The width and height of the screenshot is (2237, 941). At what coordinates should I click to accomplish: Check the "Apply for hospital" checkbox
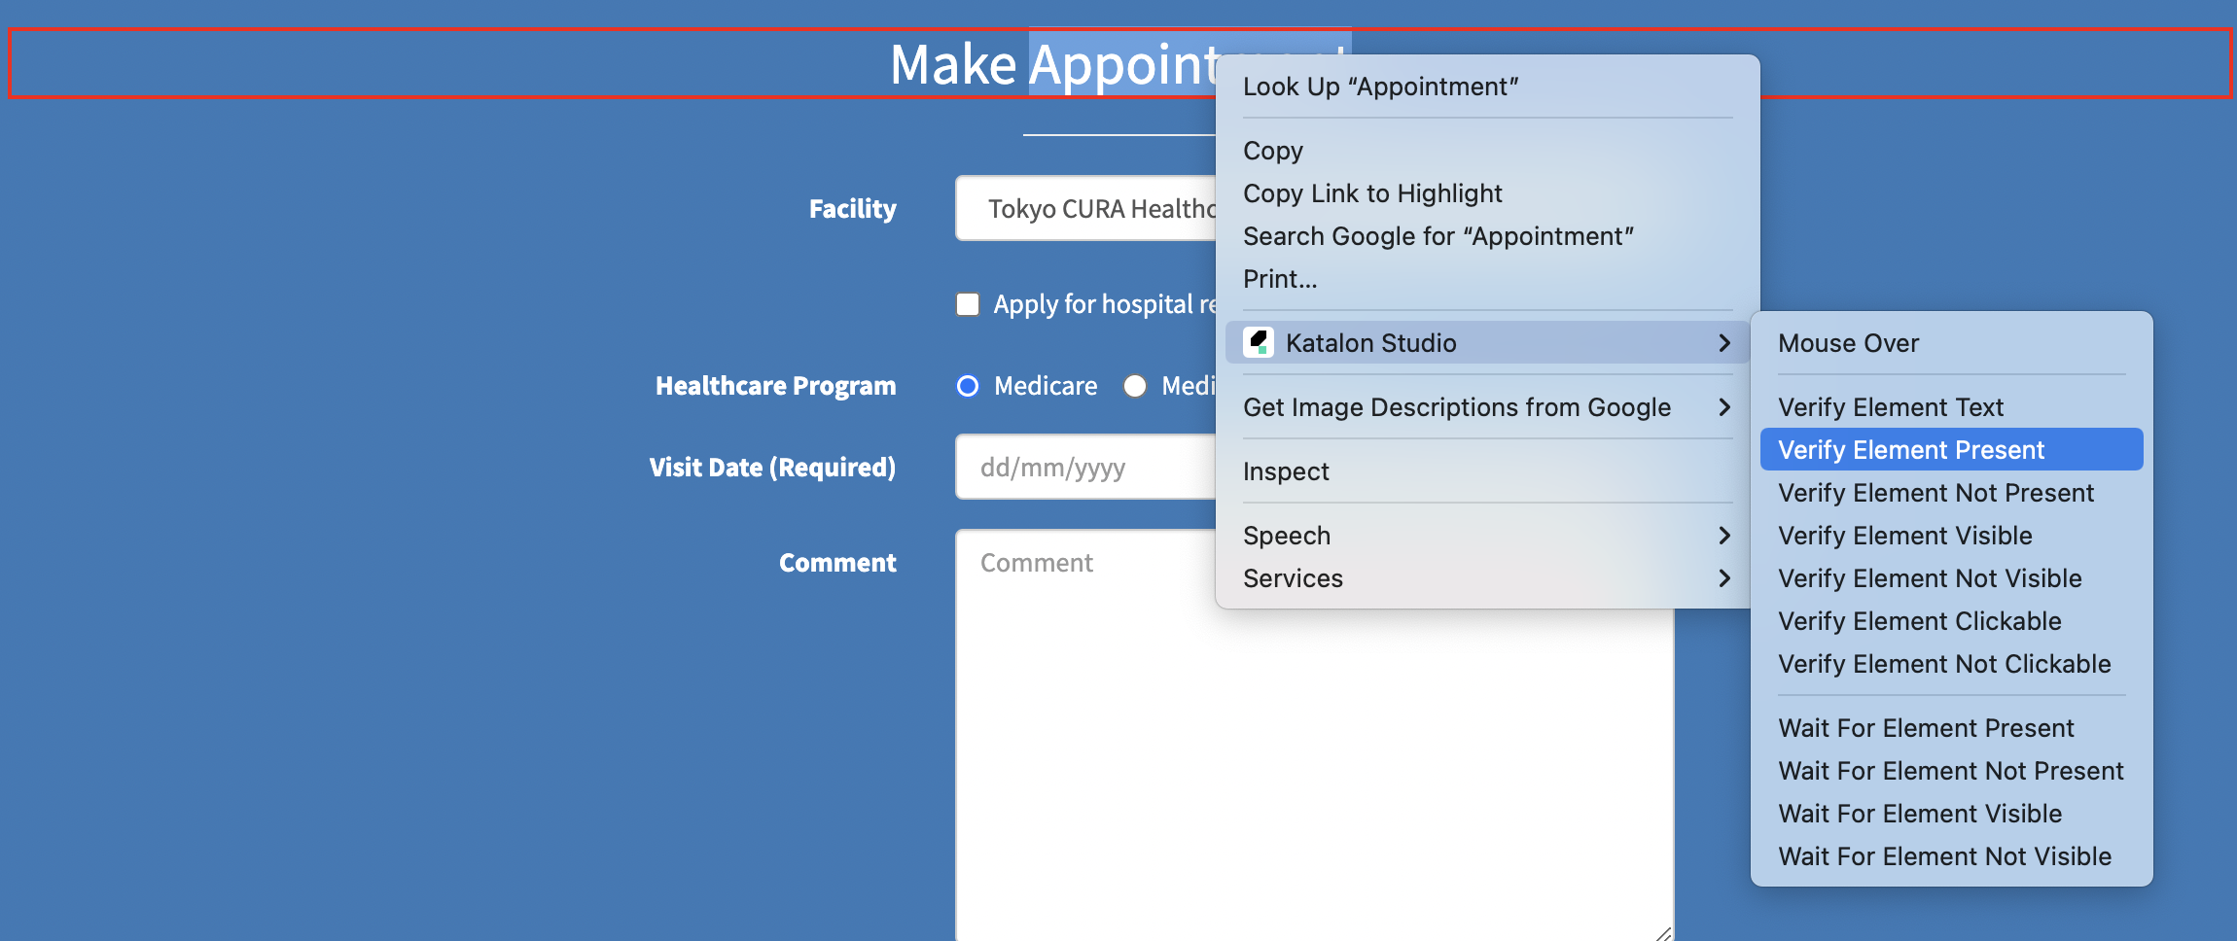click(x=968, y=304)
